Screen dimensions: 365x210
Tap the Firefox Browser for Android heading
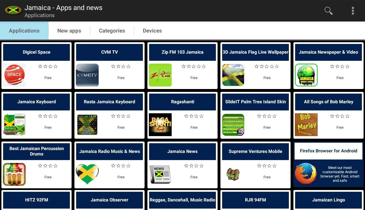click(x=328, y=151)
